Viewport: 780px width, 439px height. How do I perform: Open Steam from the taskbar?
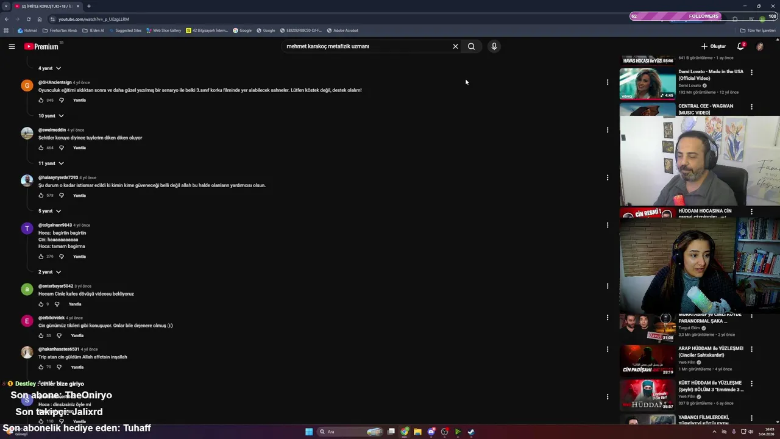pos(471,432)
